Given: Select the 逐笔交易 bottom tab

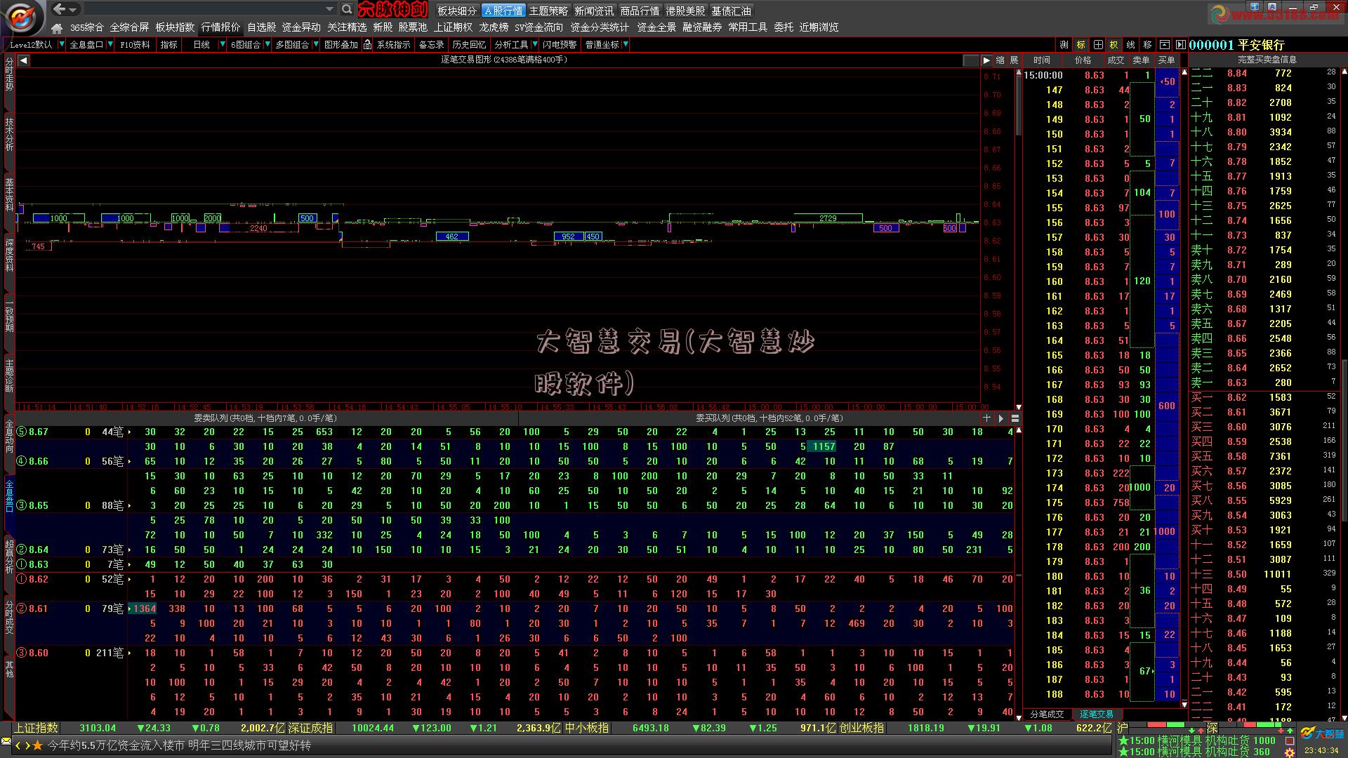Looking at the screenshot, I should coord(1096,714).
